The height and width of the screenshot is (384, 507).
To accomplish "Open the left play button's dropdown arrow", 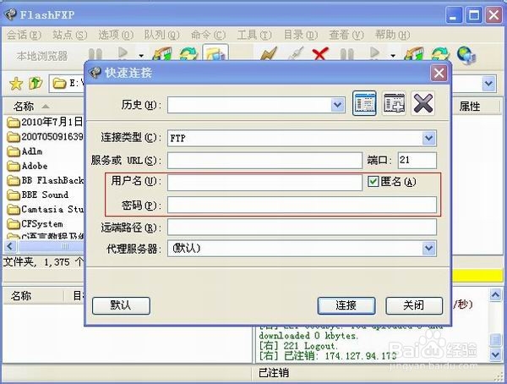I will point(141,56).
